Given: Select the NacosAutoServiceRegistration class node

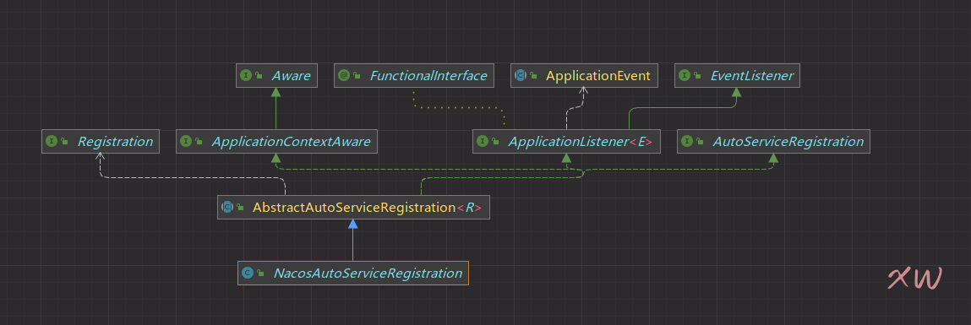Looking at the screenshot, I should click(353, 273).
